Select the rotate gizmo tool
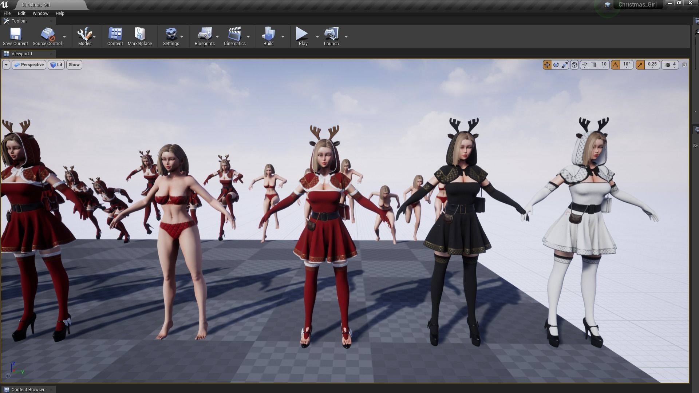 pyautogui.click(x=556, y=65)
